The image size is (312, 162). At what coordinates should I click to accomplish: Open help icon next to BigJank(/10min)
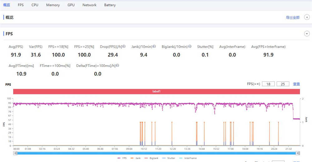click(x=190, y=46)
